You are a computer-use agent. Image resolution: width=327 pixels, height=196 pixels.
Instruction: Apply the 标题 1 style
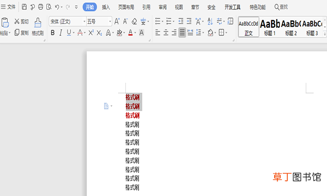tap(270, 27)
